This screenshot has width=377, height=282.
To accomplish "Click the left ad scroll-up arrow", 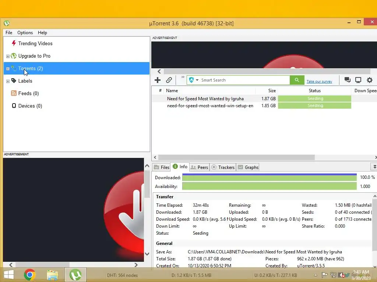I will 147,166.
